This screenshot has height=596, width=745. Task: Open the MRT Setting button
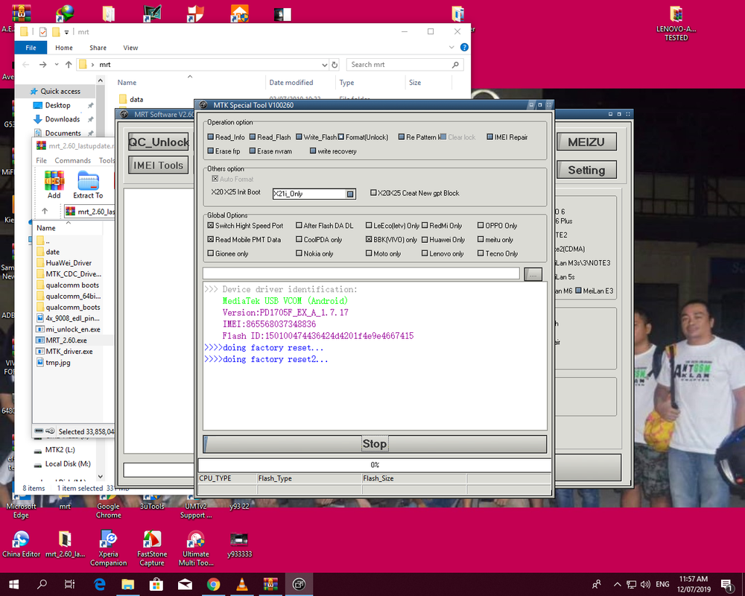coord(586,170)
